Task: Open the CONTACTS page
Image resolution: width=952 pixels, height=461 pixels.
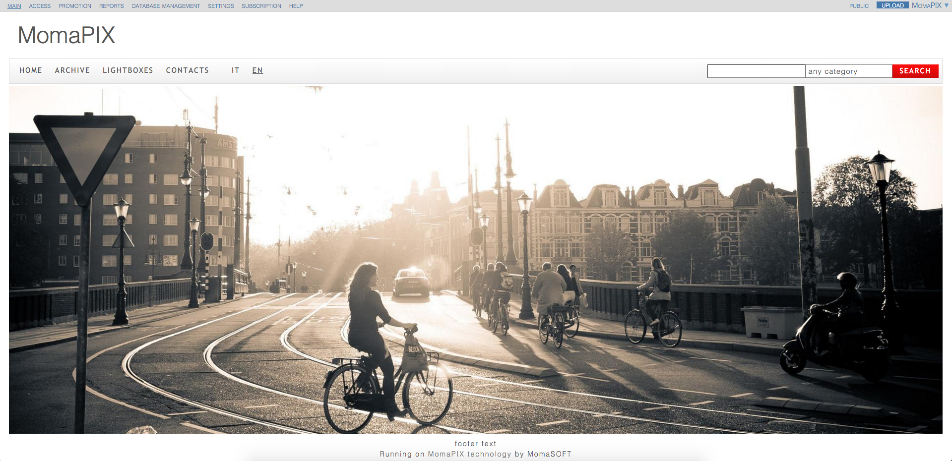Action: 188,70
